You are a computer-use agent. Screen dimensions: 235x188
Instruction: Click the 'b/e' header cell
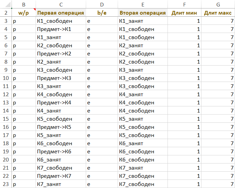point(102,13)
